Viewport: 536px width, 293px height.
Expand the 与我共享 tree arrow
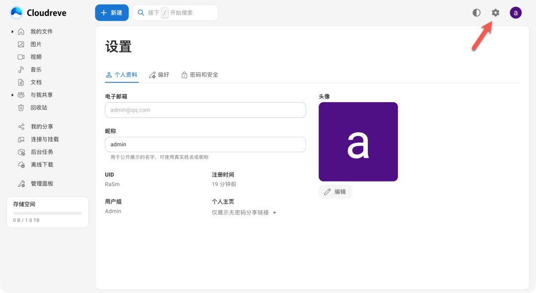click(12, 95)
